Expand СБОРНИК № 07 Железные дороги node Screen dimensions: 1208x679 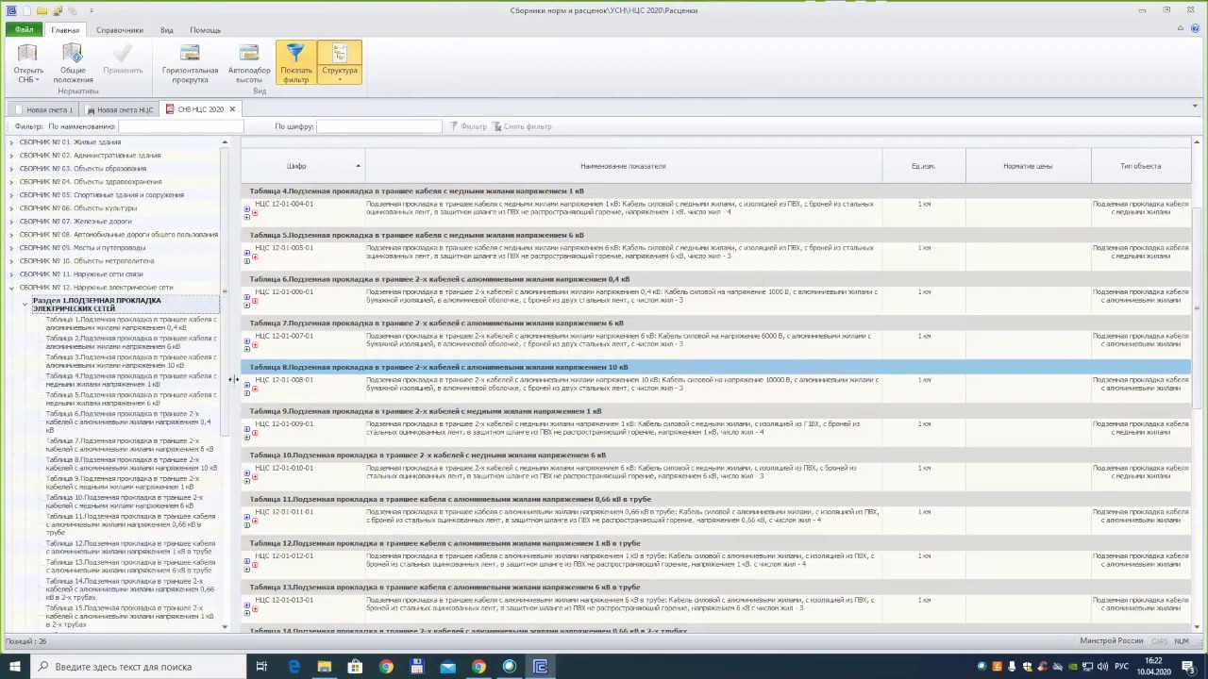coord(11,222)
